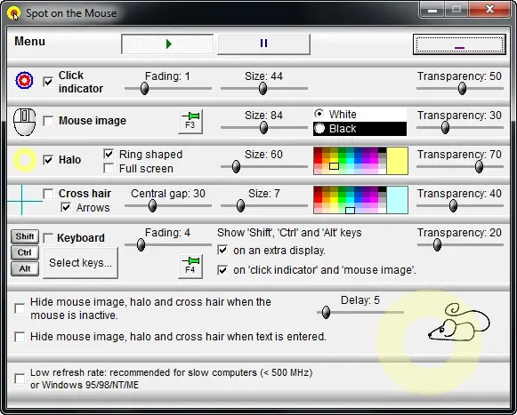This screenshot has height=415, width=517.
Task: Click the minimize-to-tray underscore button
Action: pyautogui.click(x=459, y=44)
